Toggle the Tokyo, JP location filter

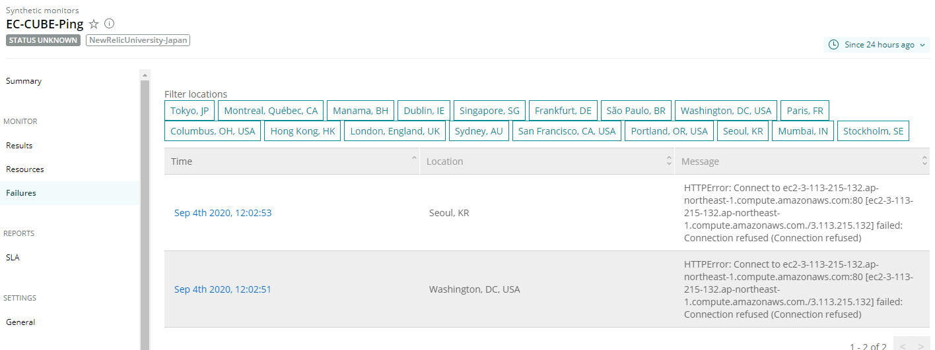click(189, 111)
